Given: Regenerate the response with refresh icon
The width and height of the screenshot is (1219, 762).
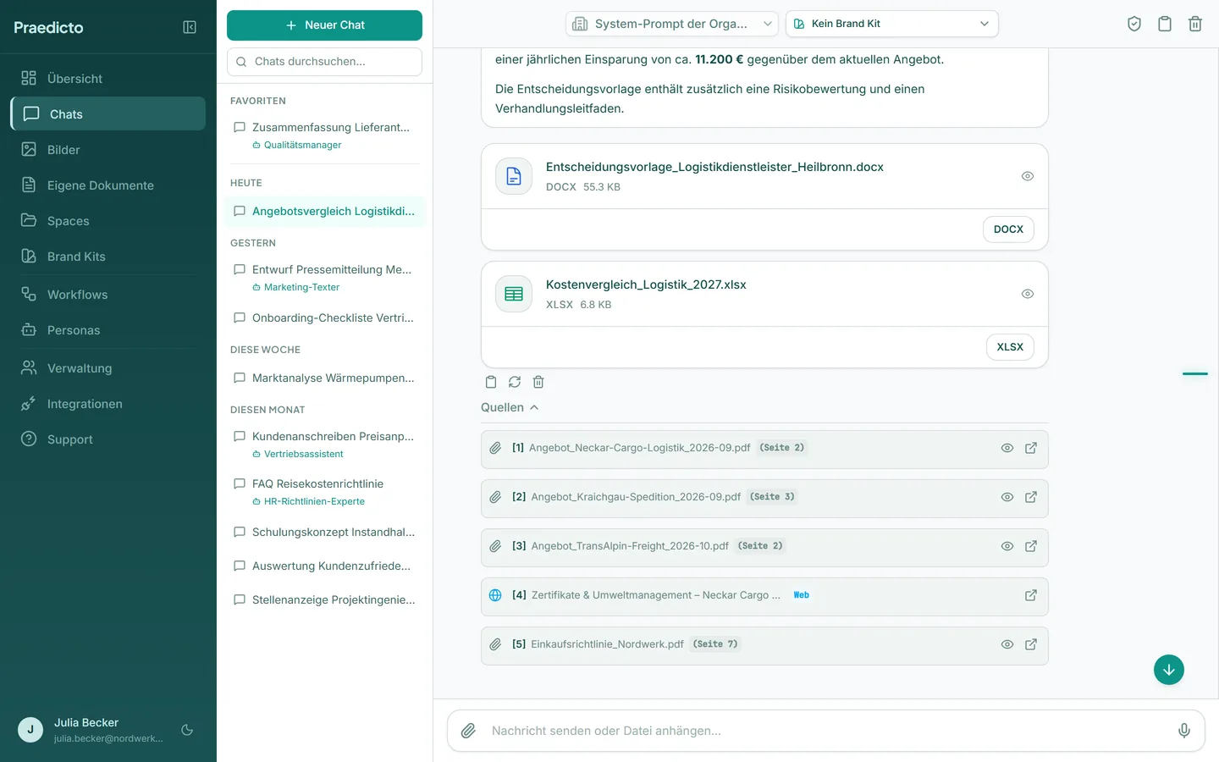Looking at the screenshot, I should (x=515, y=382).
